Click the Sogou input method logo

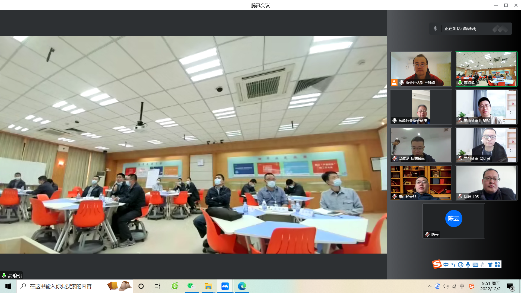pos(437,264)
